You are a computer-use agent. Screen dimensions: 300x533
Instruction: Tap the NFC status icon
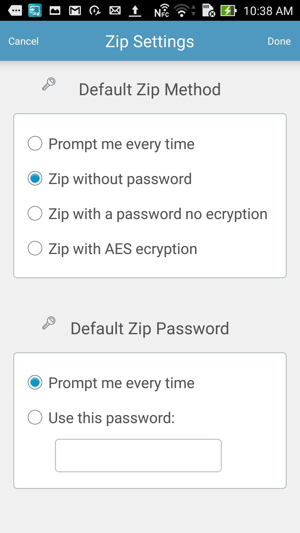pos(161,11)
